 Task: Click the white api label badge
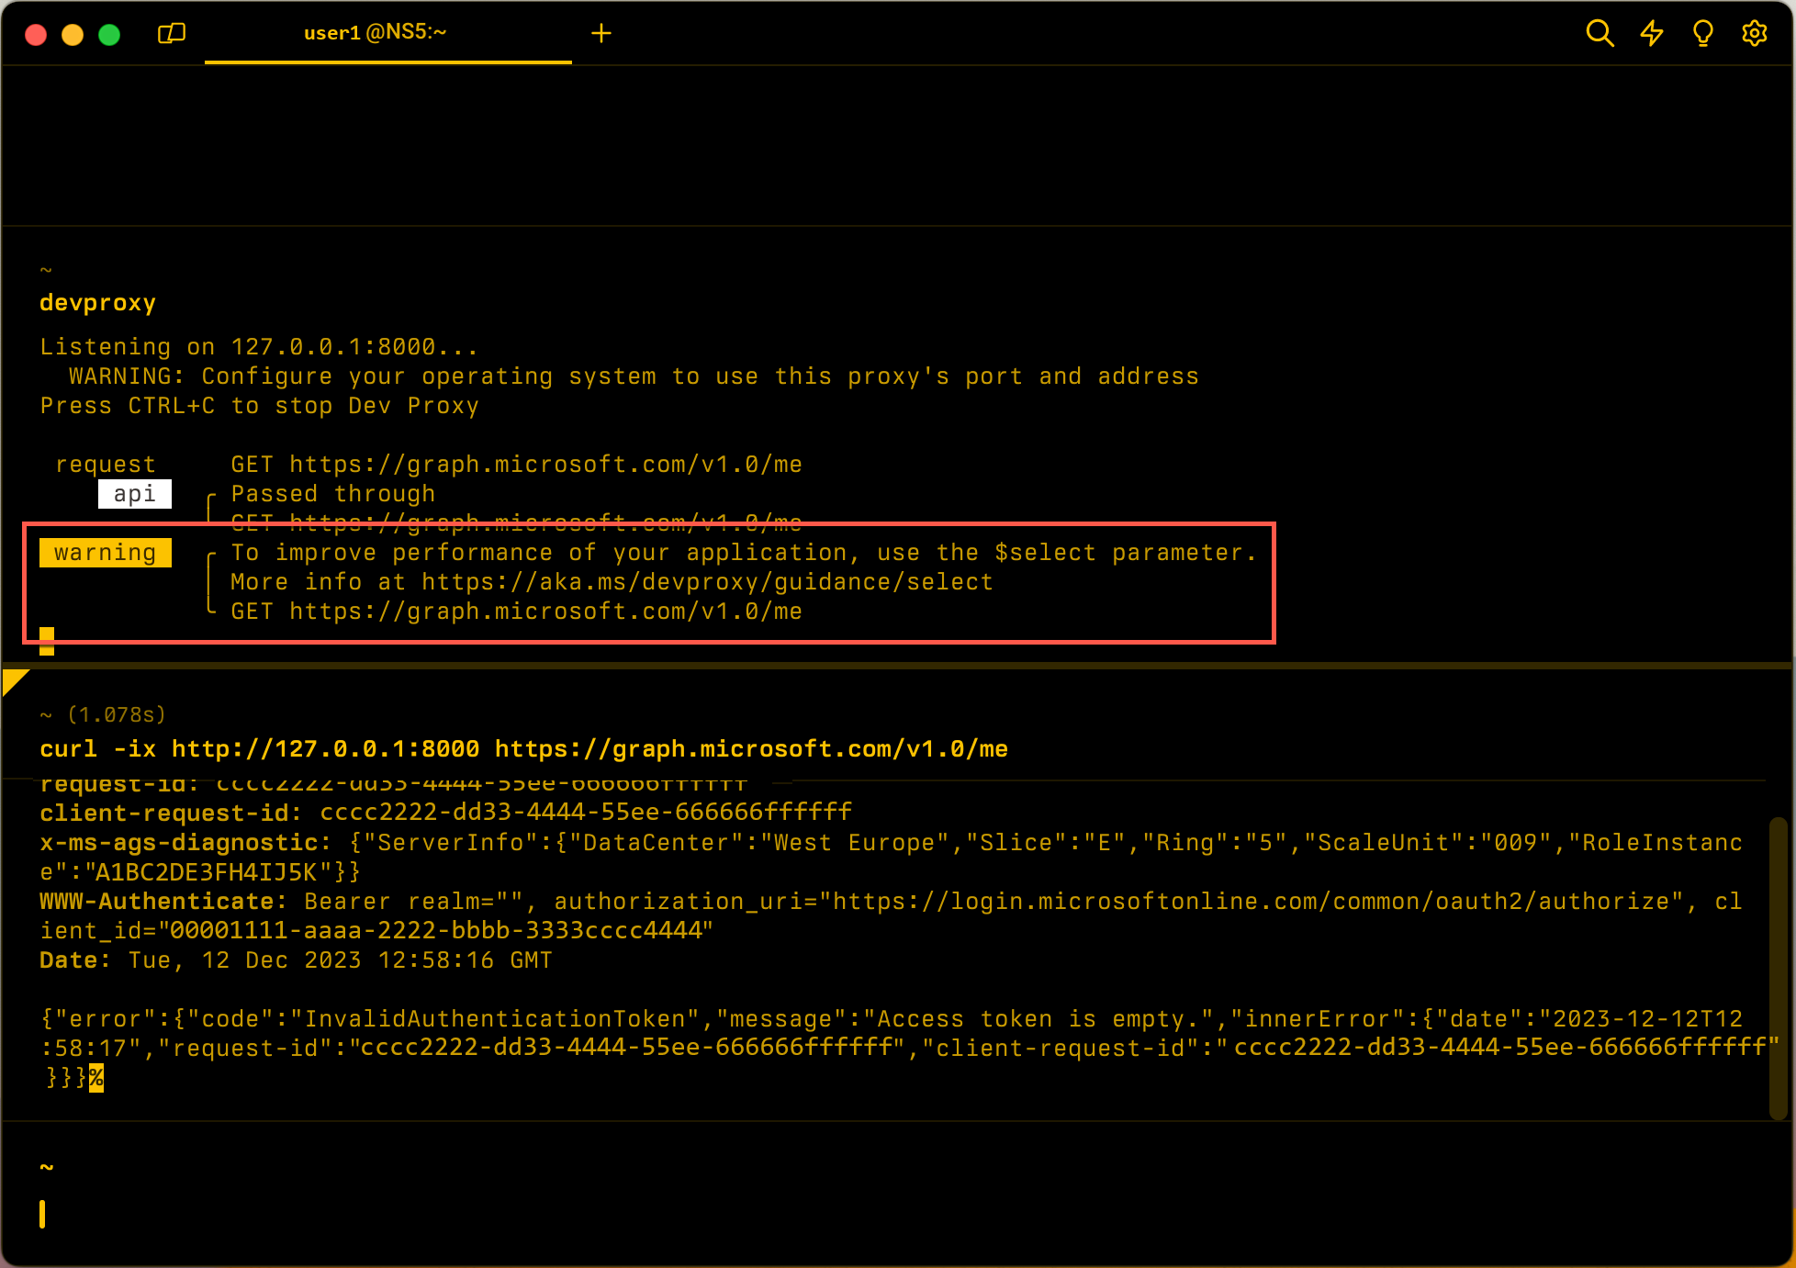point(134,494)
